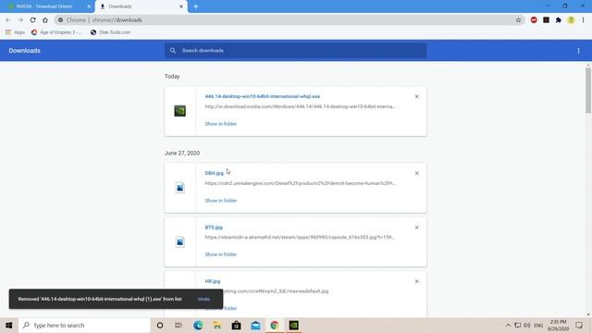Open the Mail app from the taskbar

255,325
